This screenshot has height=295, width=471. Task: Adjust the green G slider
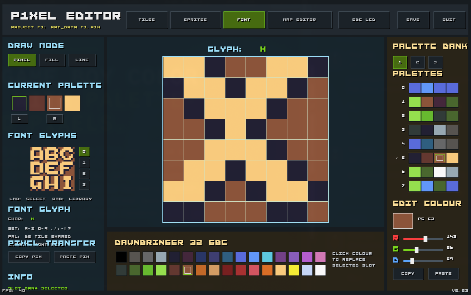[x=423, y=250]
